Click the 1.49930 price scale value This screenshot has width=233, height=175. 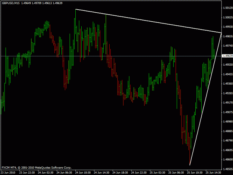[228, 27]
